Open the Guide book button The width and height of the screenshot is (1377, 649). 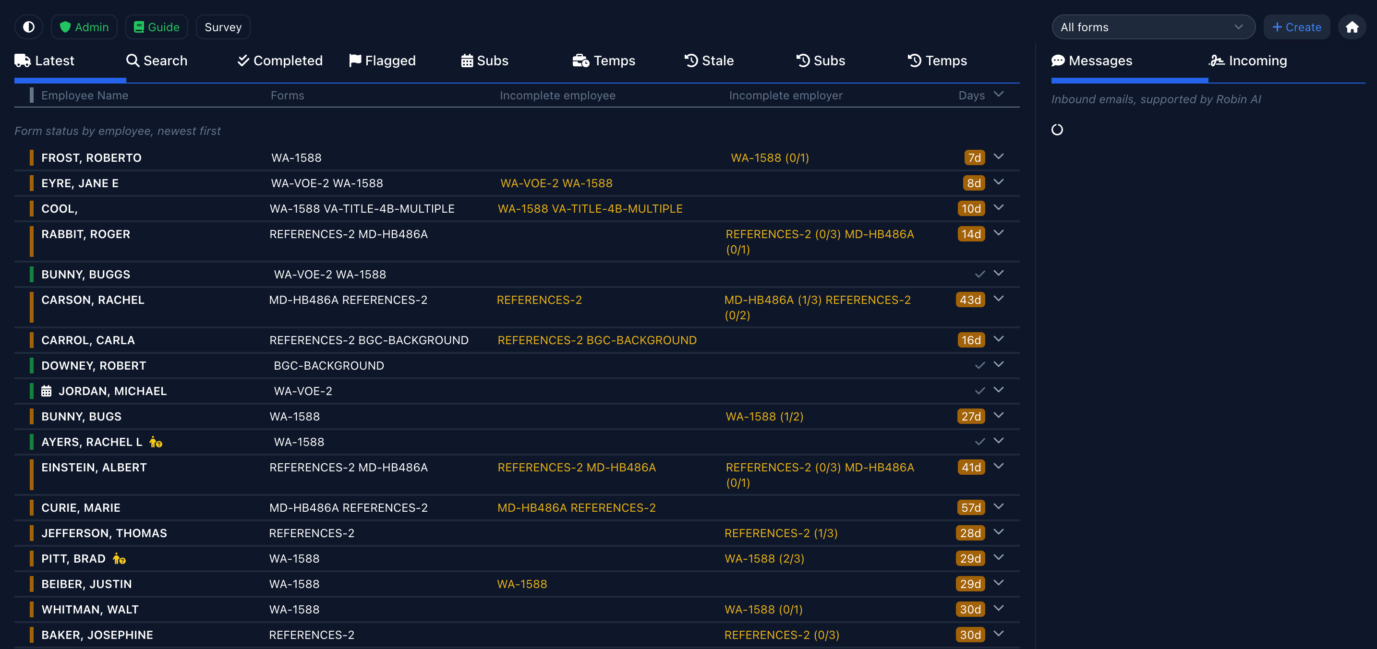(156, 27)
